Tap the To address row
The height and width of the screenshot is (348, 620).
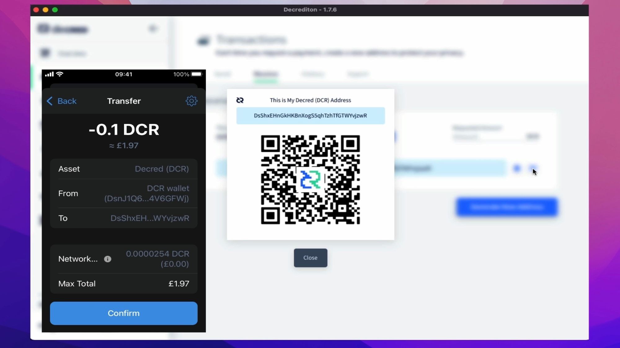click(124, 218)
